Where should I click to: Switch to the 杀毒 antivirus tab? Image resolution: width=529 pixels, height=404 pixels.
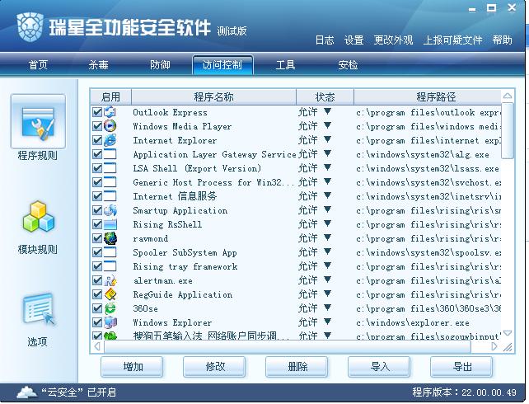pyautogui.click(x=99, y=64)
